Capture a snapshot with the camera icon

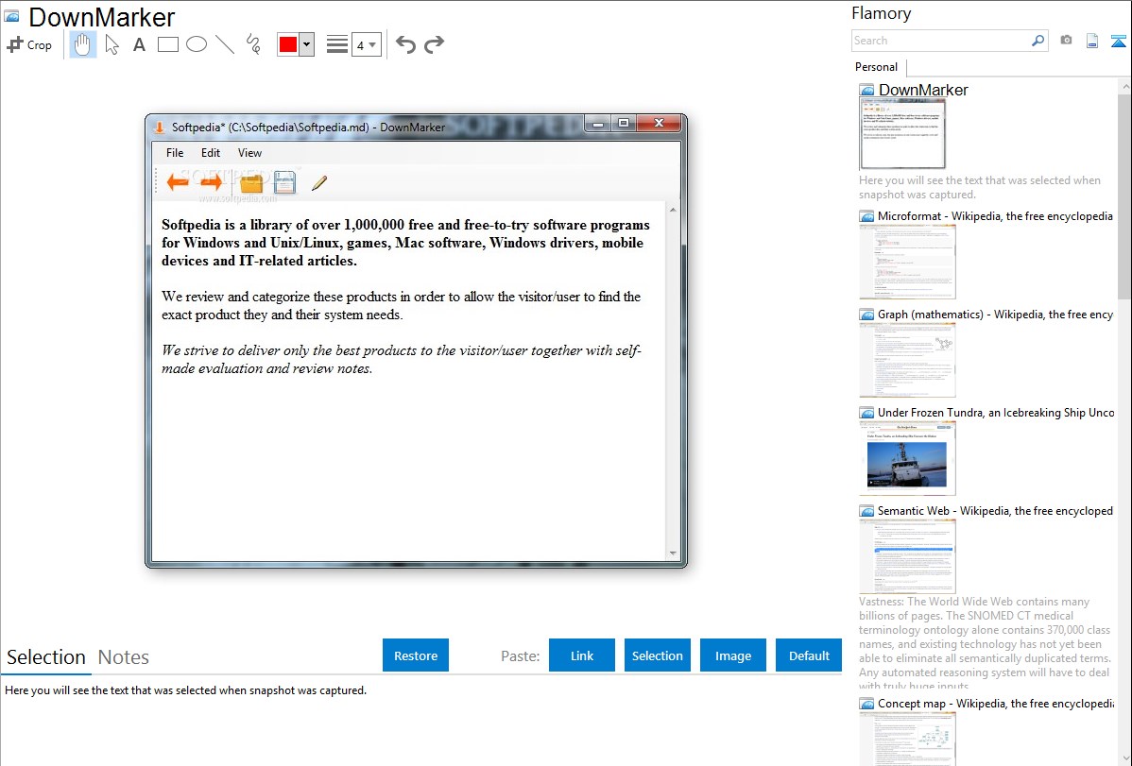tap(1066, 41)
